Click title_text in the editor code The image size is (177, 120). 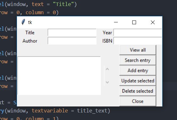[92, 111]
